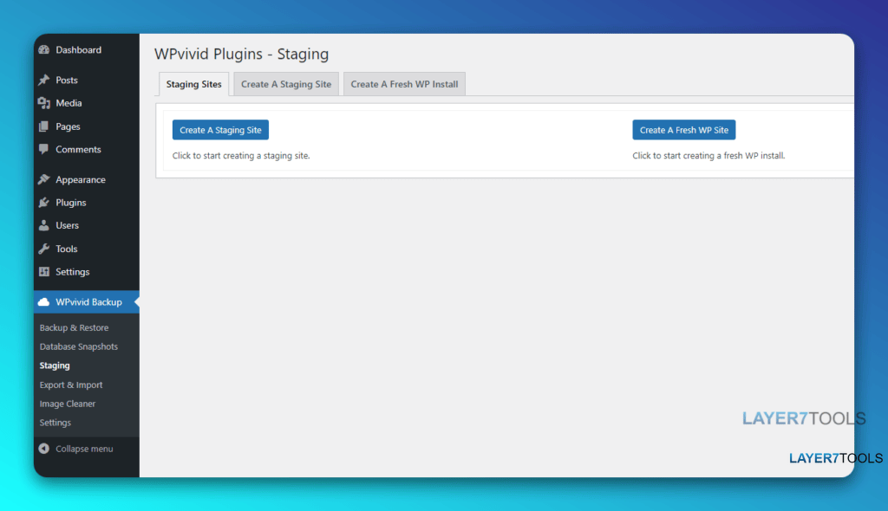Click the Tools wrench icon
Image resolution: width=888 pixels, height=511 pixels.
pyautogui.click(x=44, y=249)
